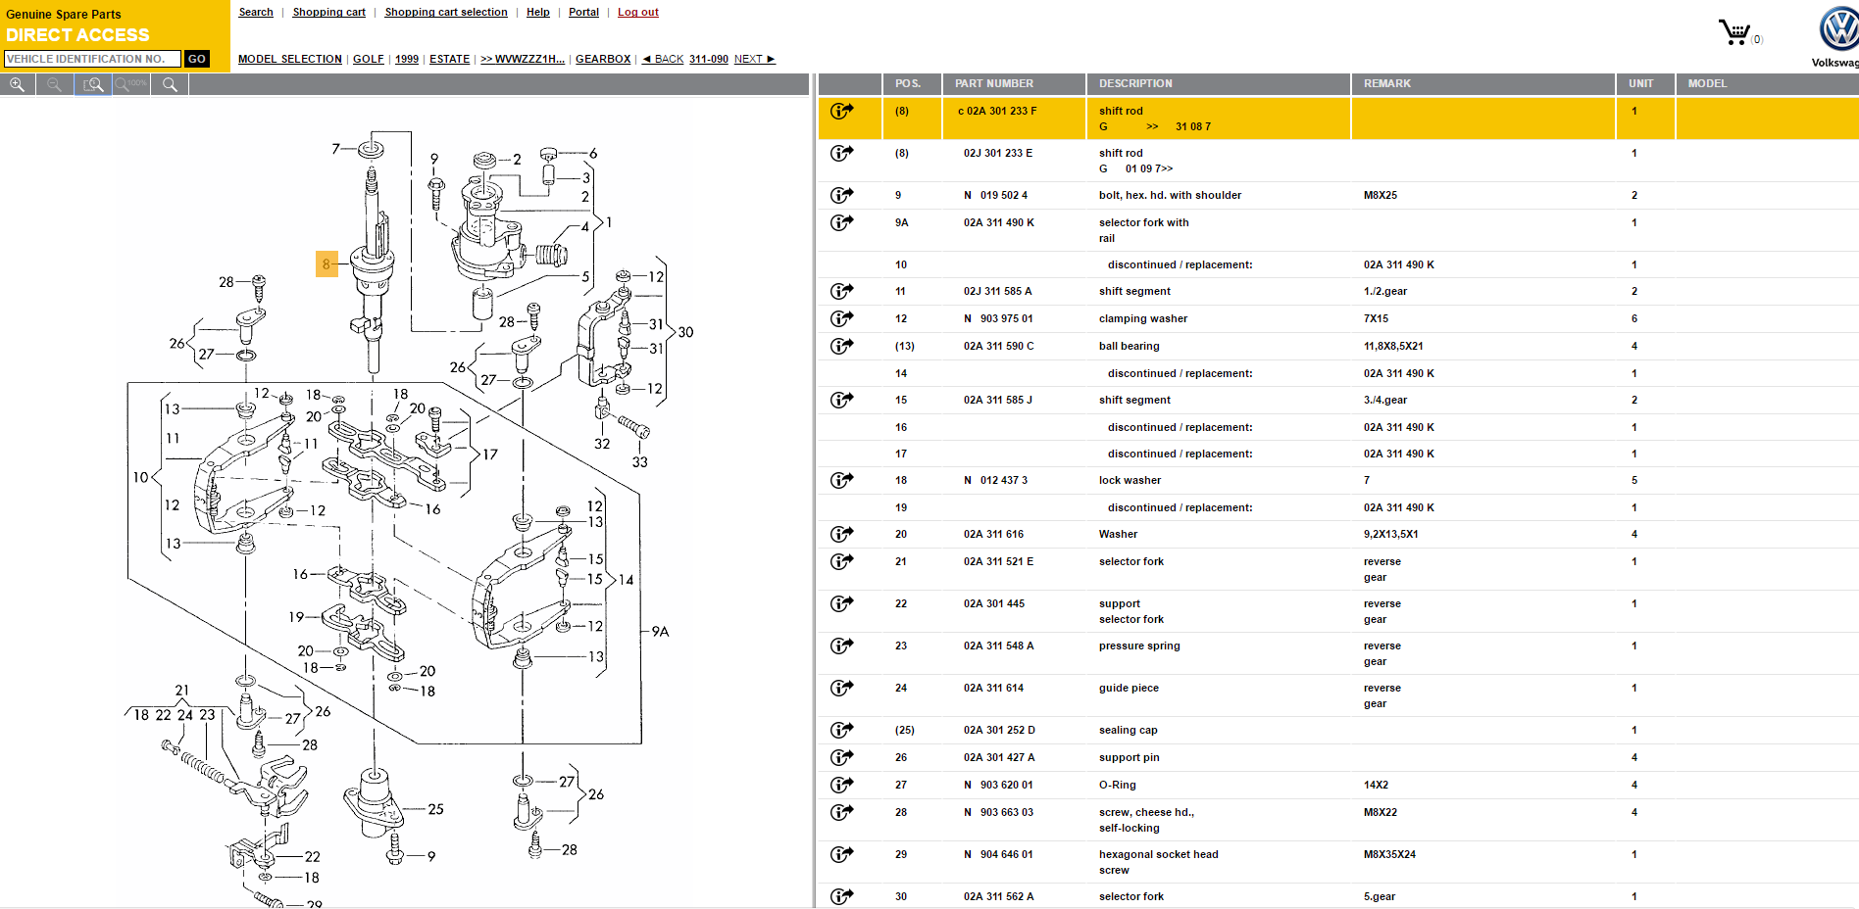Viewport: 1859px width, 909px height.
Task: Open info icon for lock washer row
Action: point(841,481)
